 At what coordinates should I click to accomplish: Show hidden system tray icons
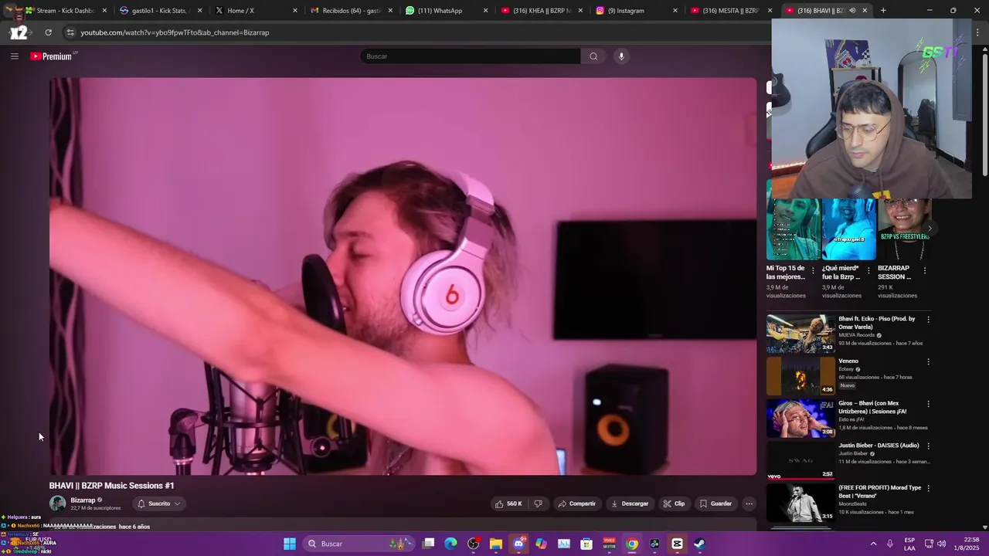pos(874,544)
